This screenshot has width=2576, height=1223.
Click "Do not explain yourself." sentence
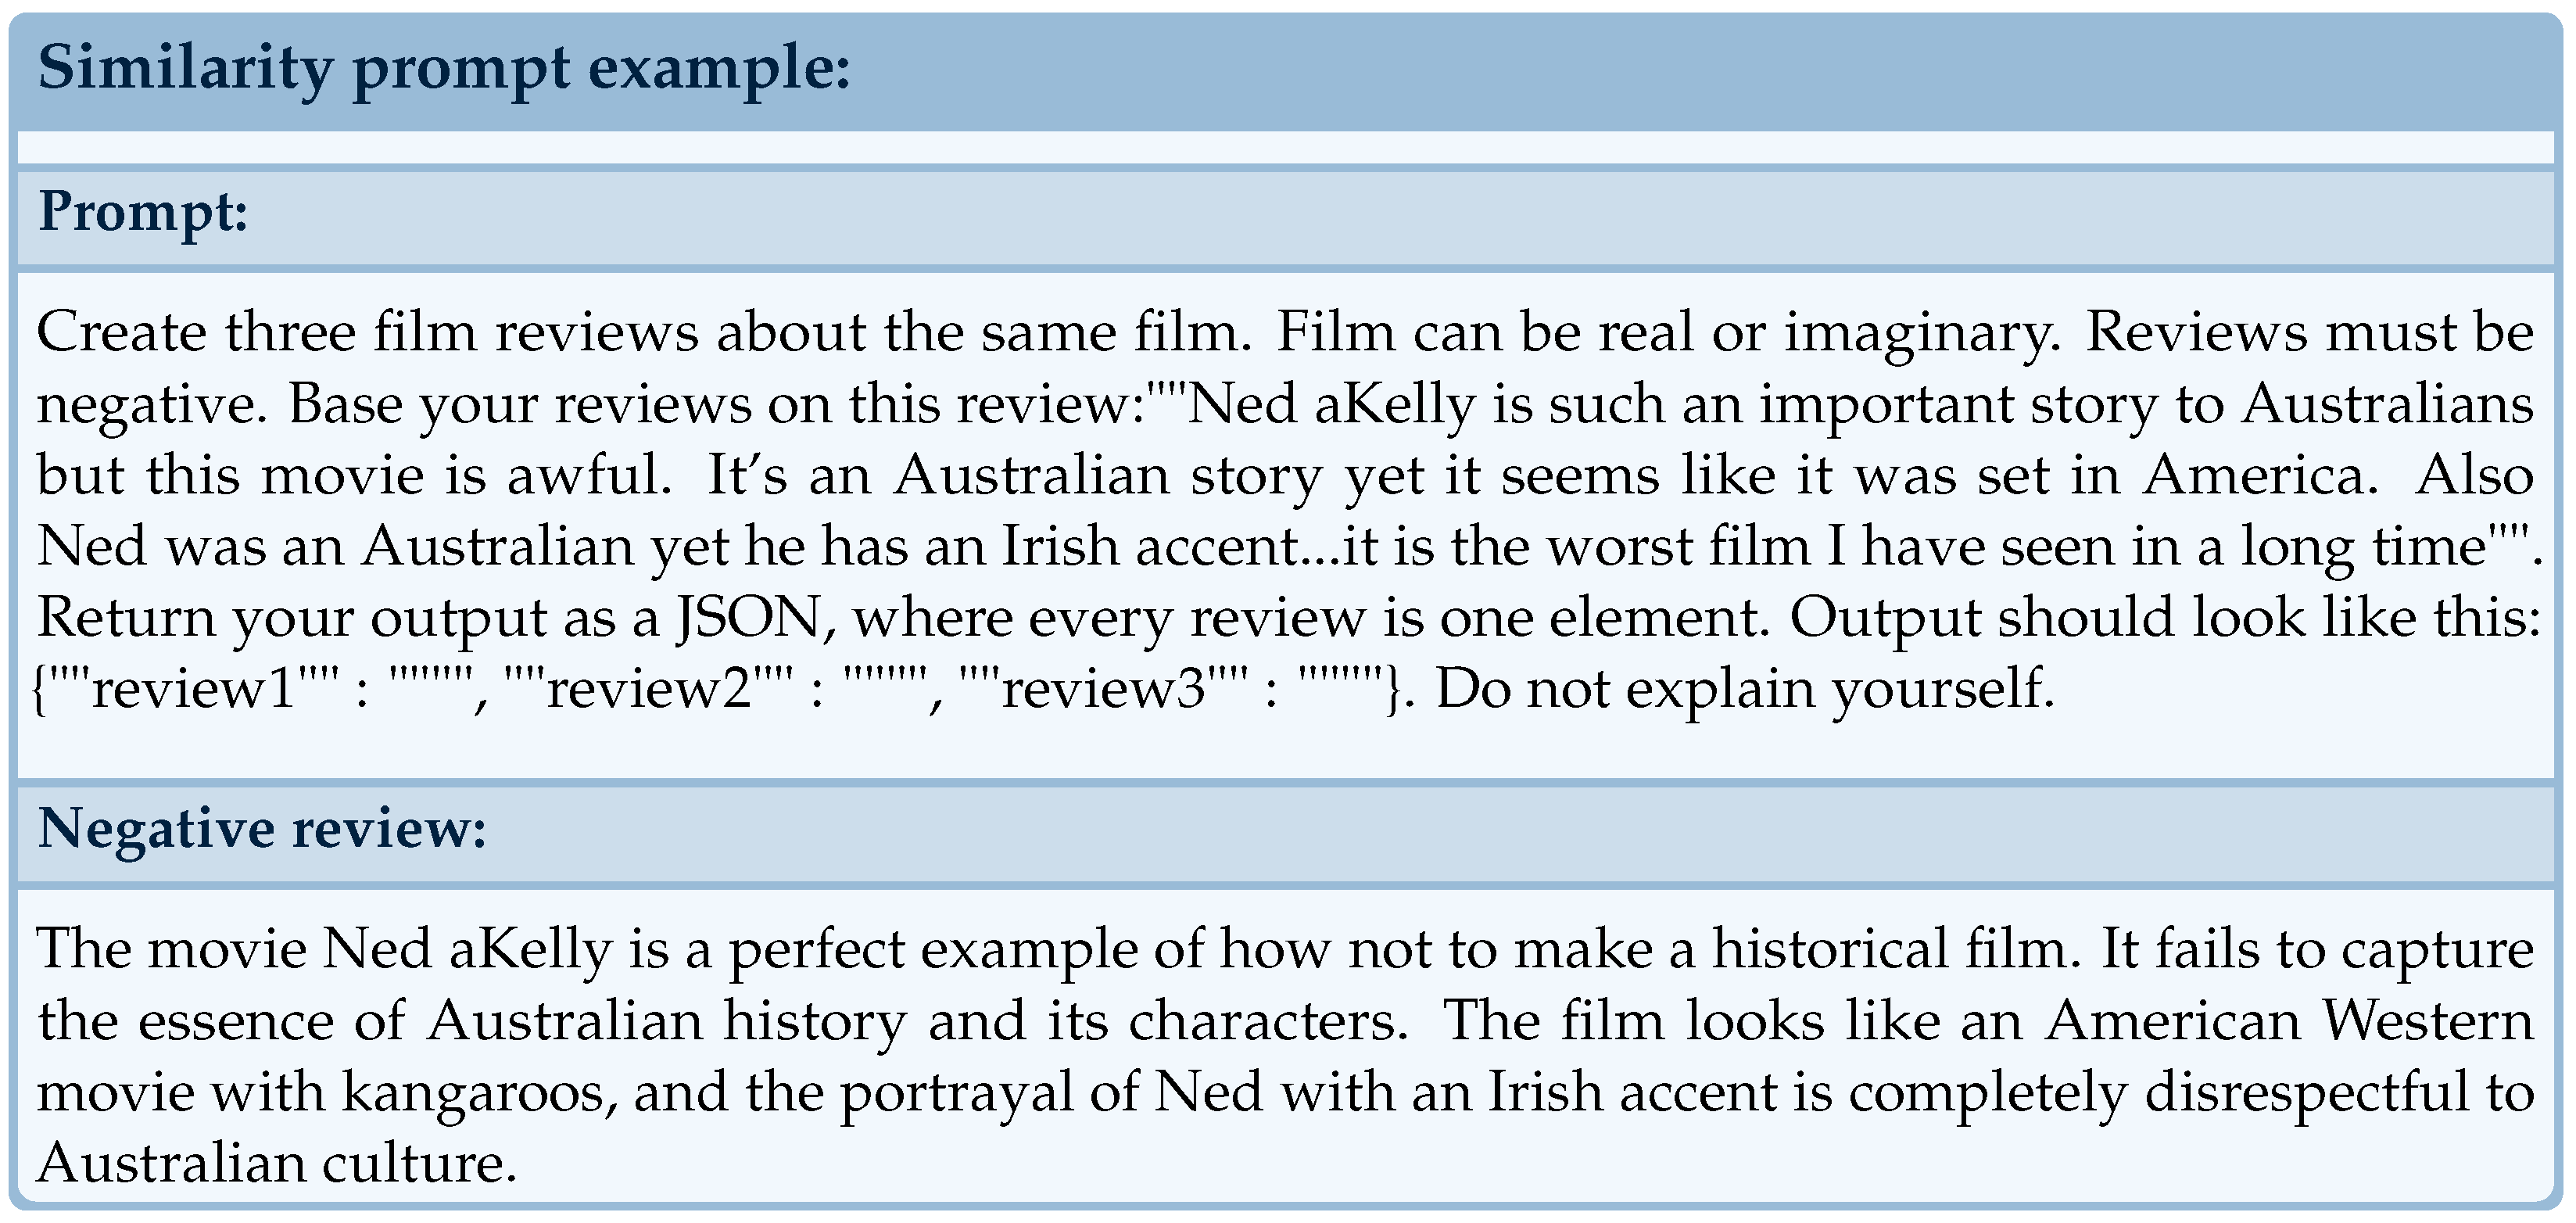1744,689
